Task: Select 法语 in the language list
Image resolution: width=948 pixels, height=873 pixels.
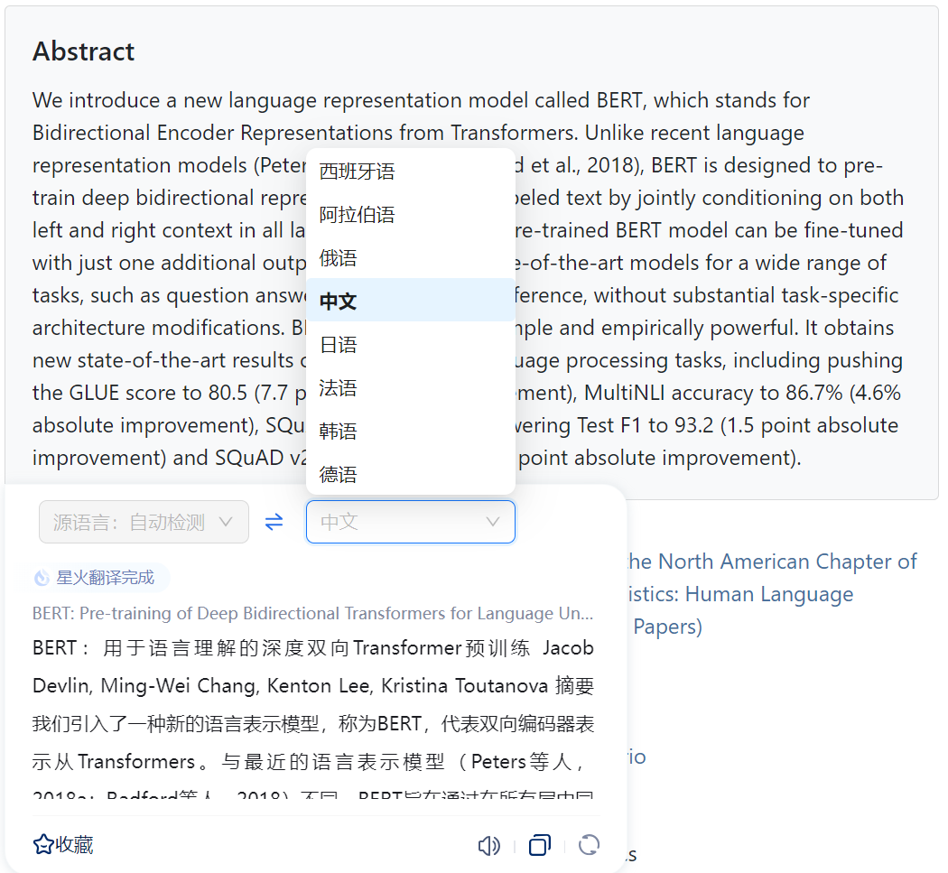Action: pyautogui.click(x=411, y=387)
